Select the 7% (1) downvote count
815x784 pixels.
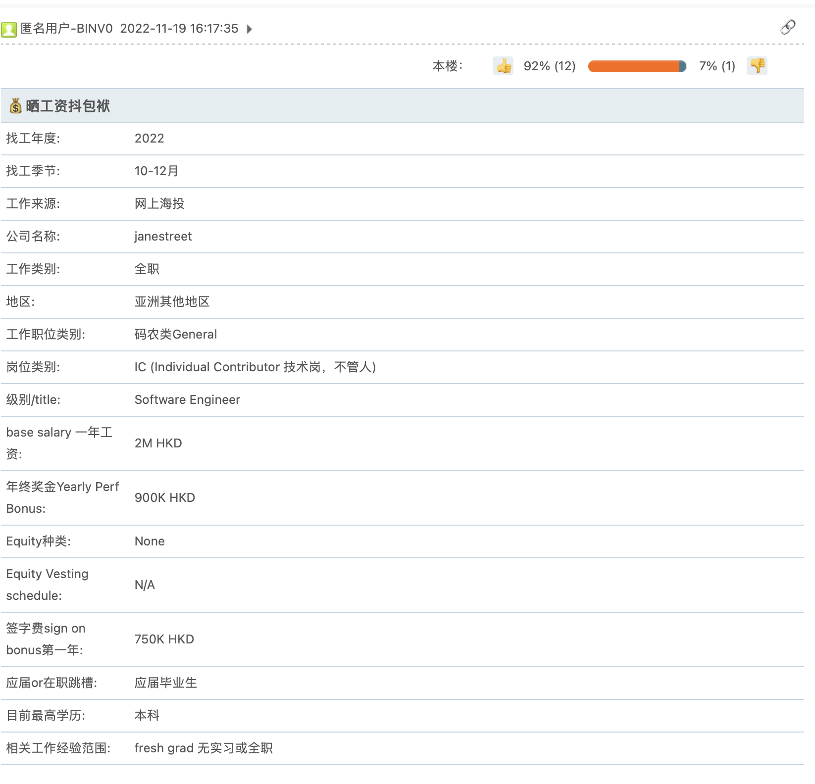pos(717,66)
